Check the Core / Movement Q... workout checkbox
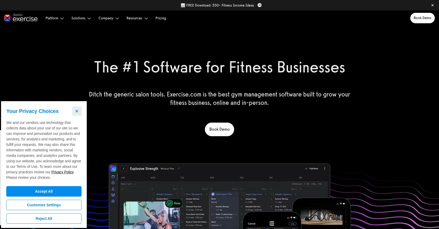 [183, 194]
